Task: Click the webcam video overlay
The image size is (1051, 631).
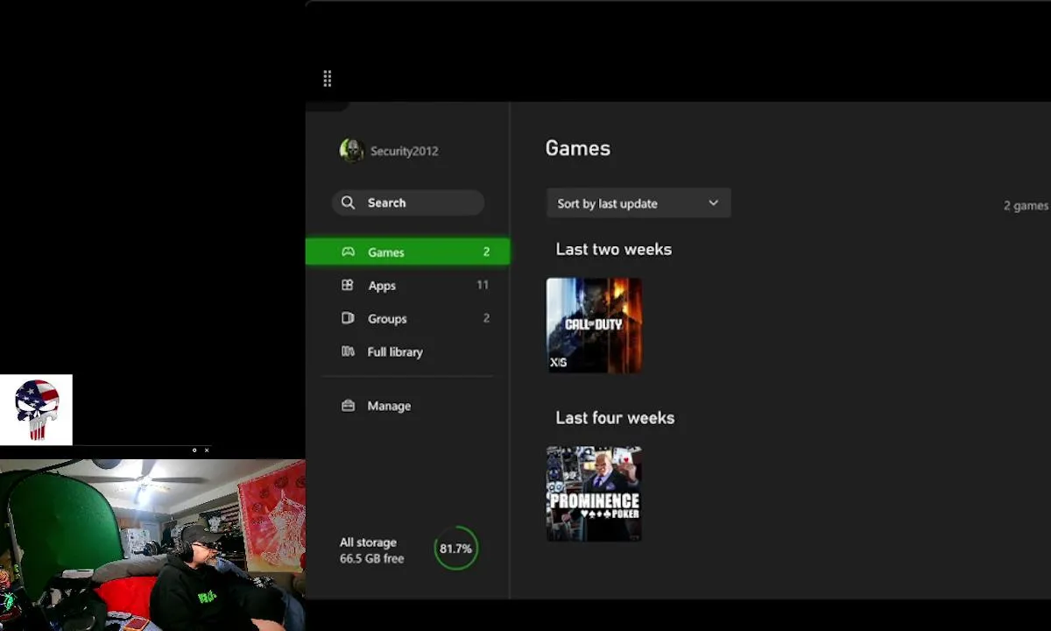Action: click(x=152, y=545)
